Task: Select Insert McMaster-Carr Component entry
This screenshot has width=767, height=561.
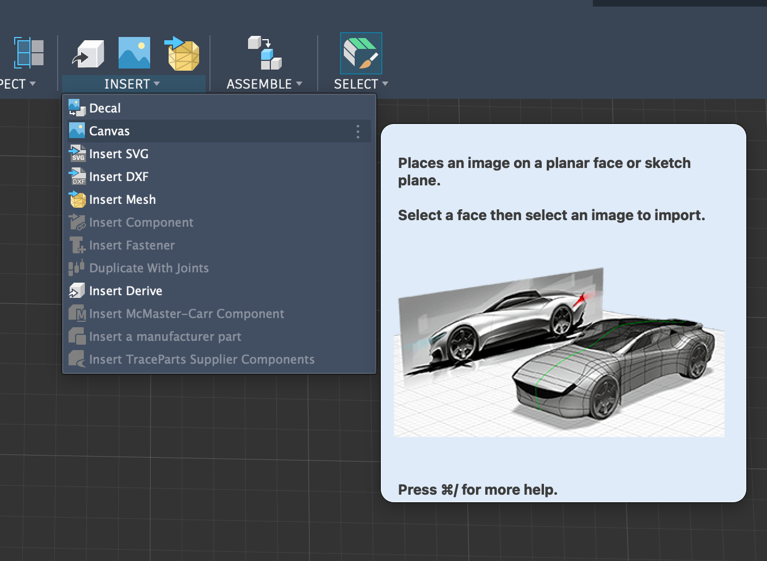Action: (186, 314)
